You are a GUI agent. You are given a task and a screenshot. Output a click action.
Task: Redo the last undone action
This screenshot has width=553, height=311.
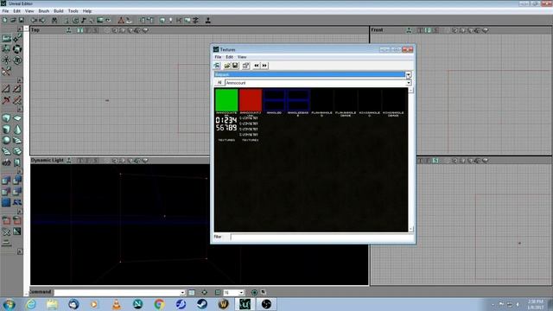point(42,21)
